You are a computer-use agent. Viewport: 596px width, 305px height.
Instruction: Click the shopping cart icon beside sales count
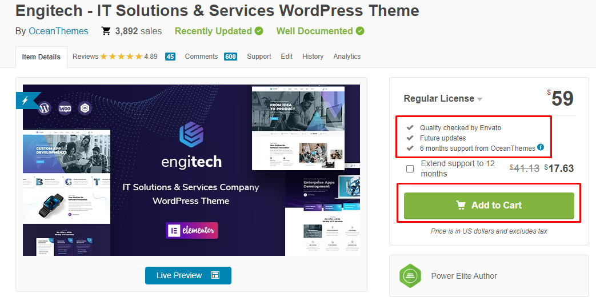point(106,31)
